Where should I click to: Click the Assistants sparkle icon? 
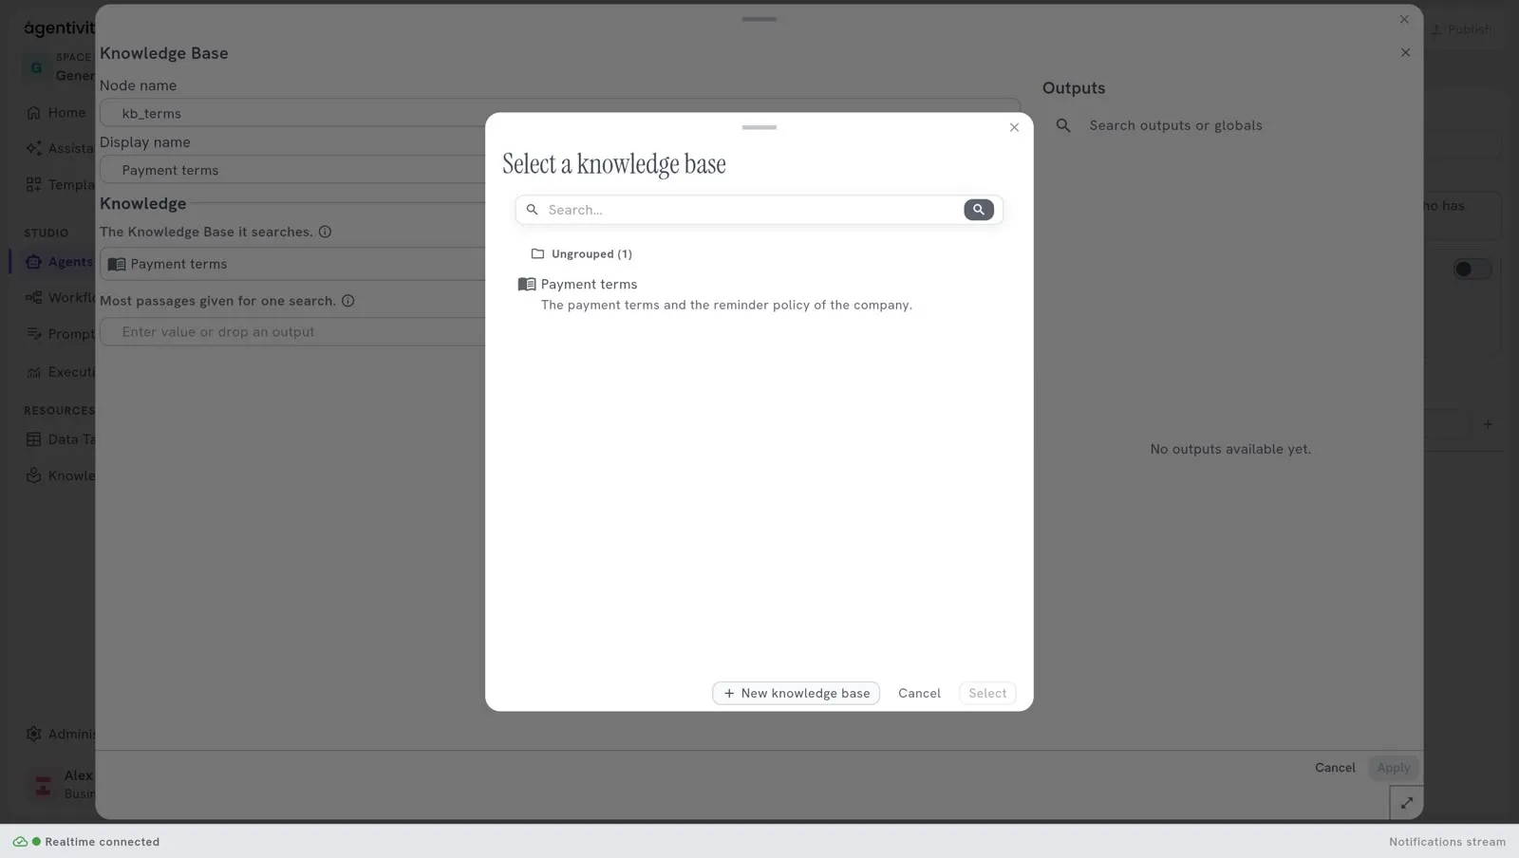(34, 148)
